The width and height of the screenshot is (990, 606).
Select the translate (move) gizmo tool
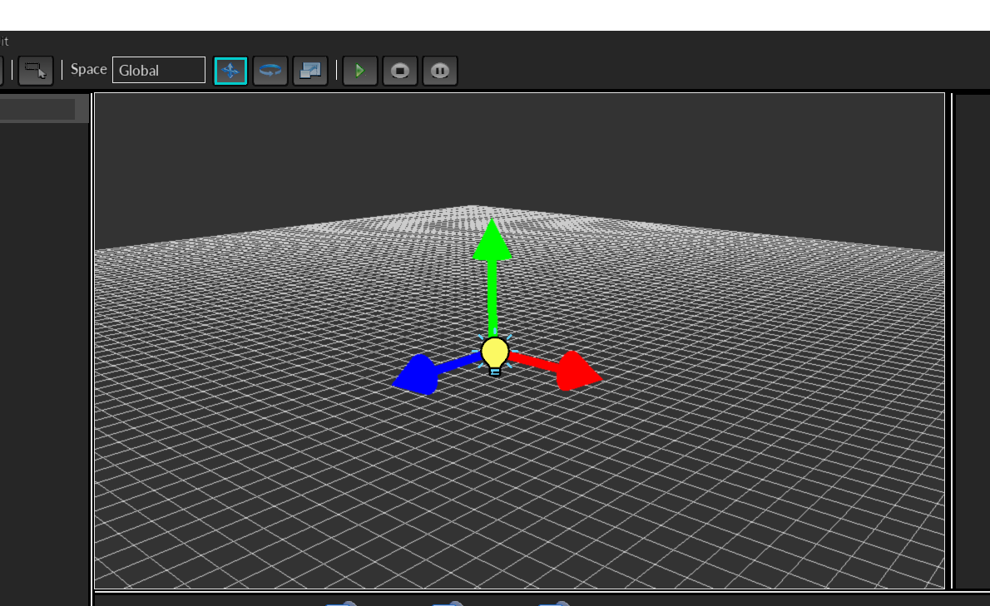pos(230,71)
